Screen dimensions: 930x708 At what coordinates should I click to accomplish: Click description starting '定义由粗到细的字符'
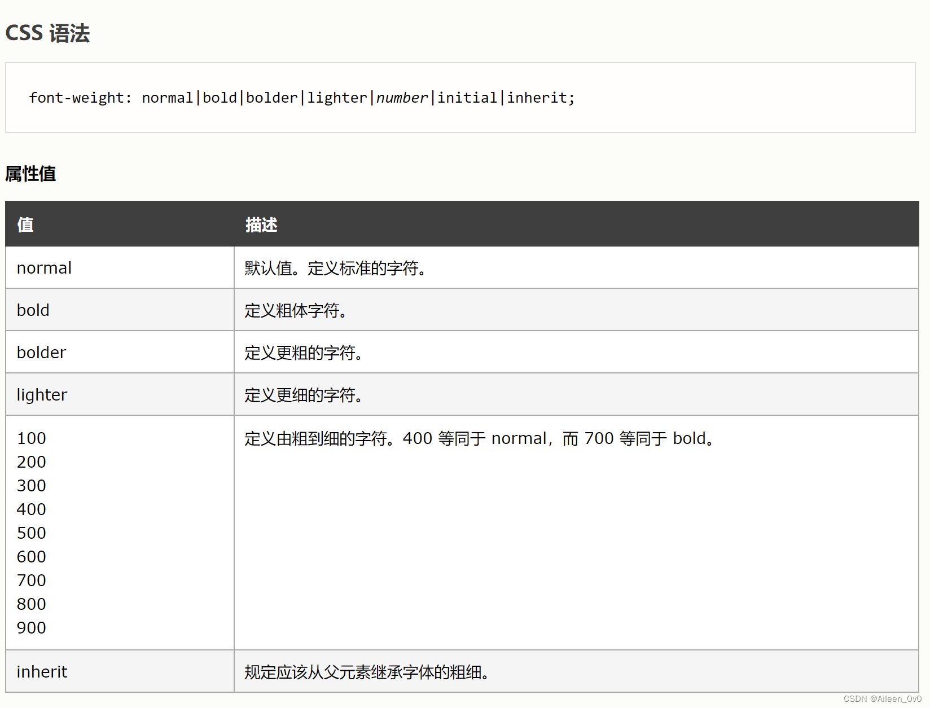point(480,438)
